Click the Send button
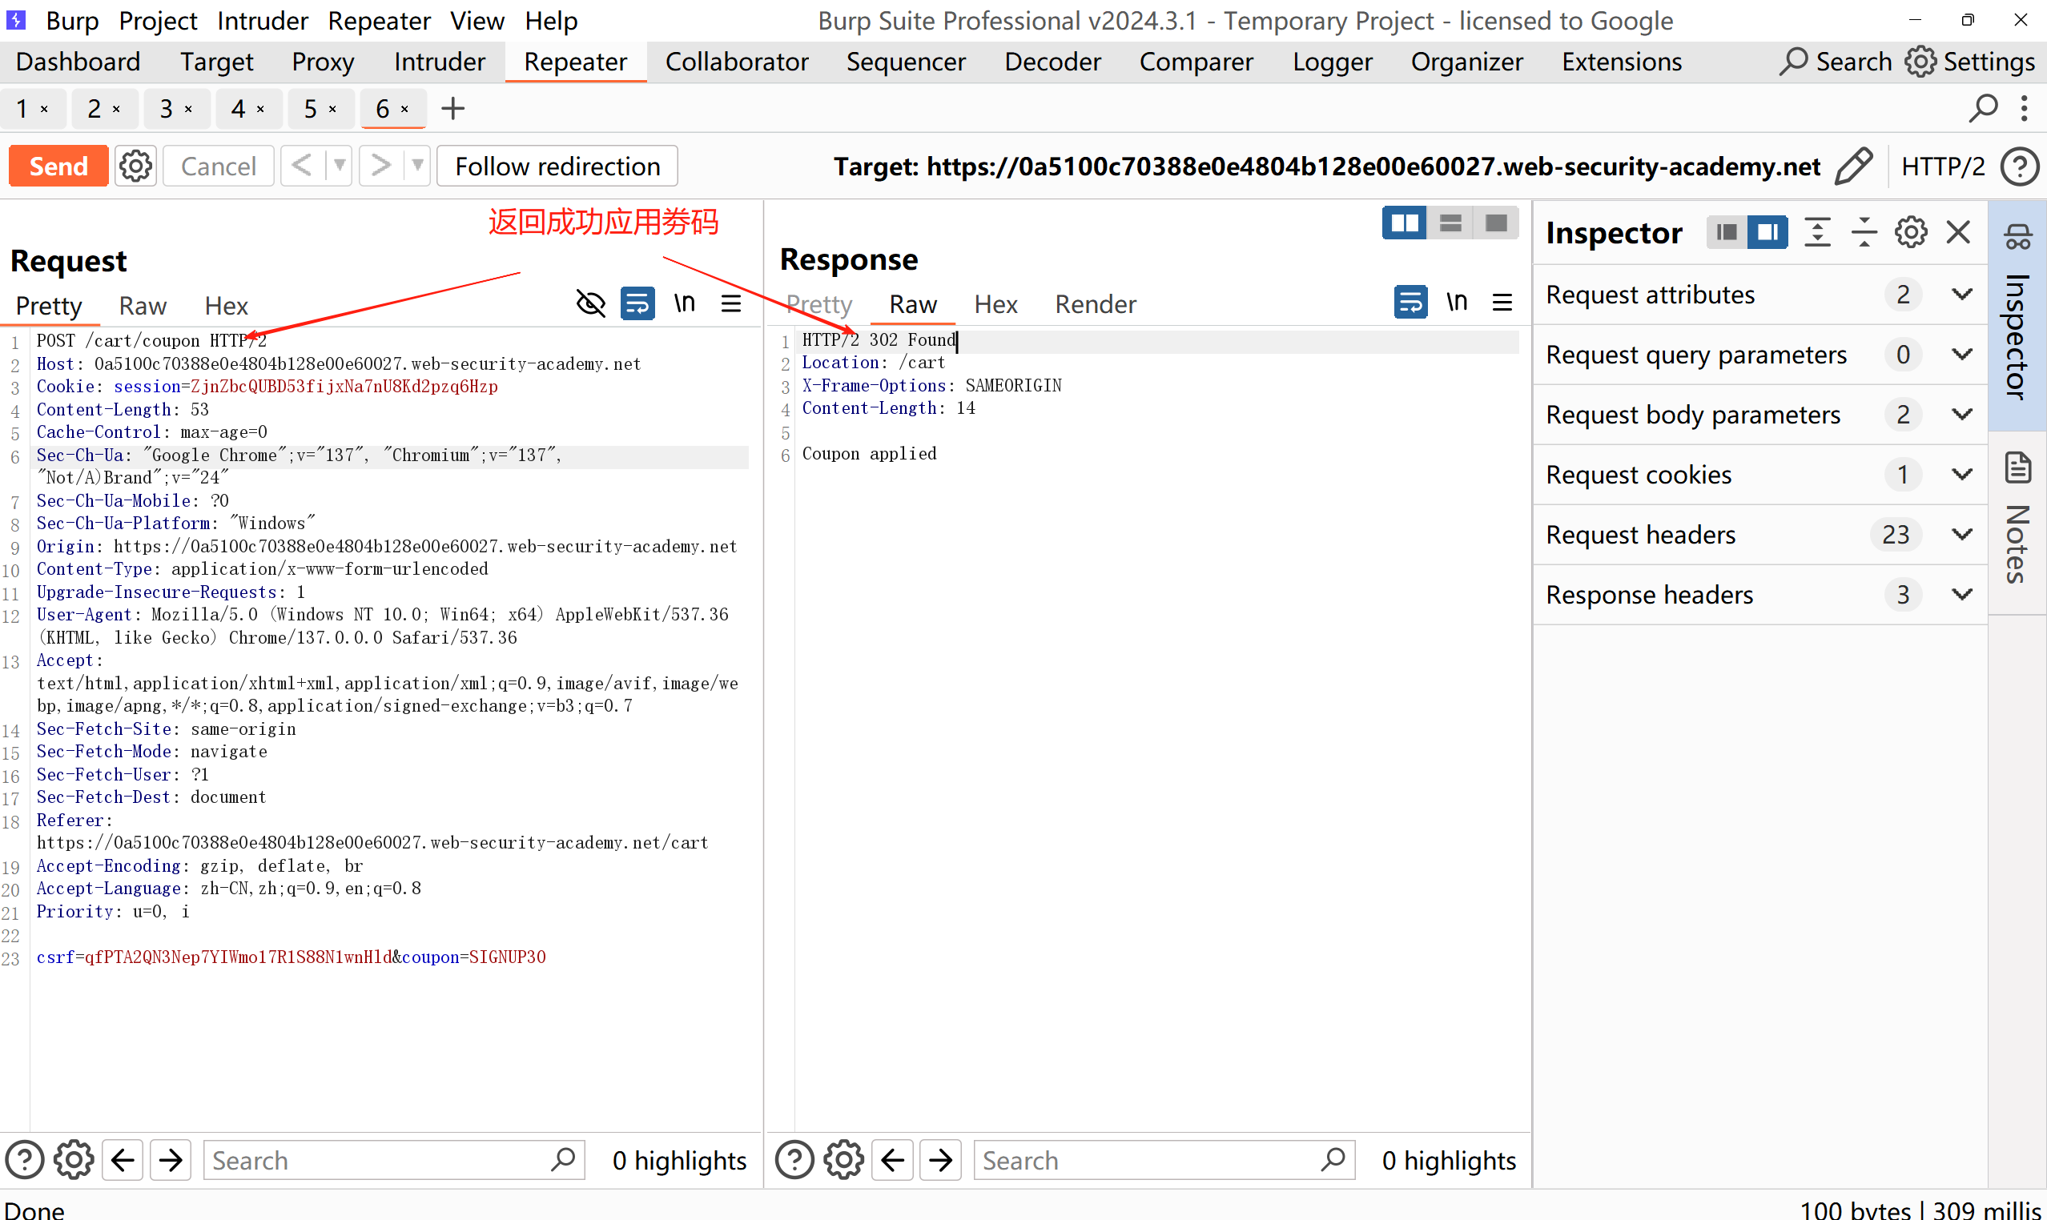This screenshot has width=2047, height=1220. [x=58, y=166]
